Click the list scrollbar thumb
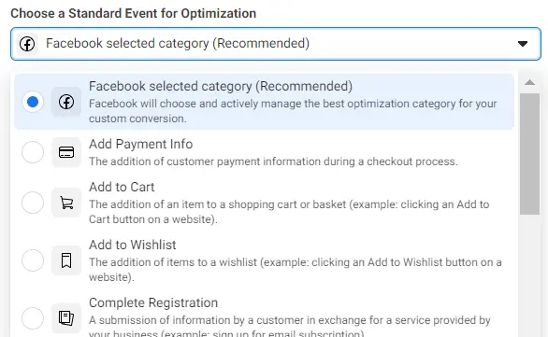 coord(530,154)
